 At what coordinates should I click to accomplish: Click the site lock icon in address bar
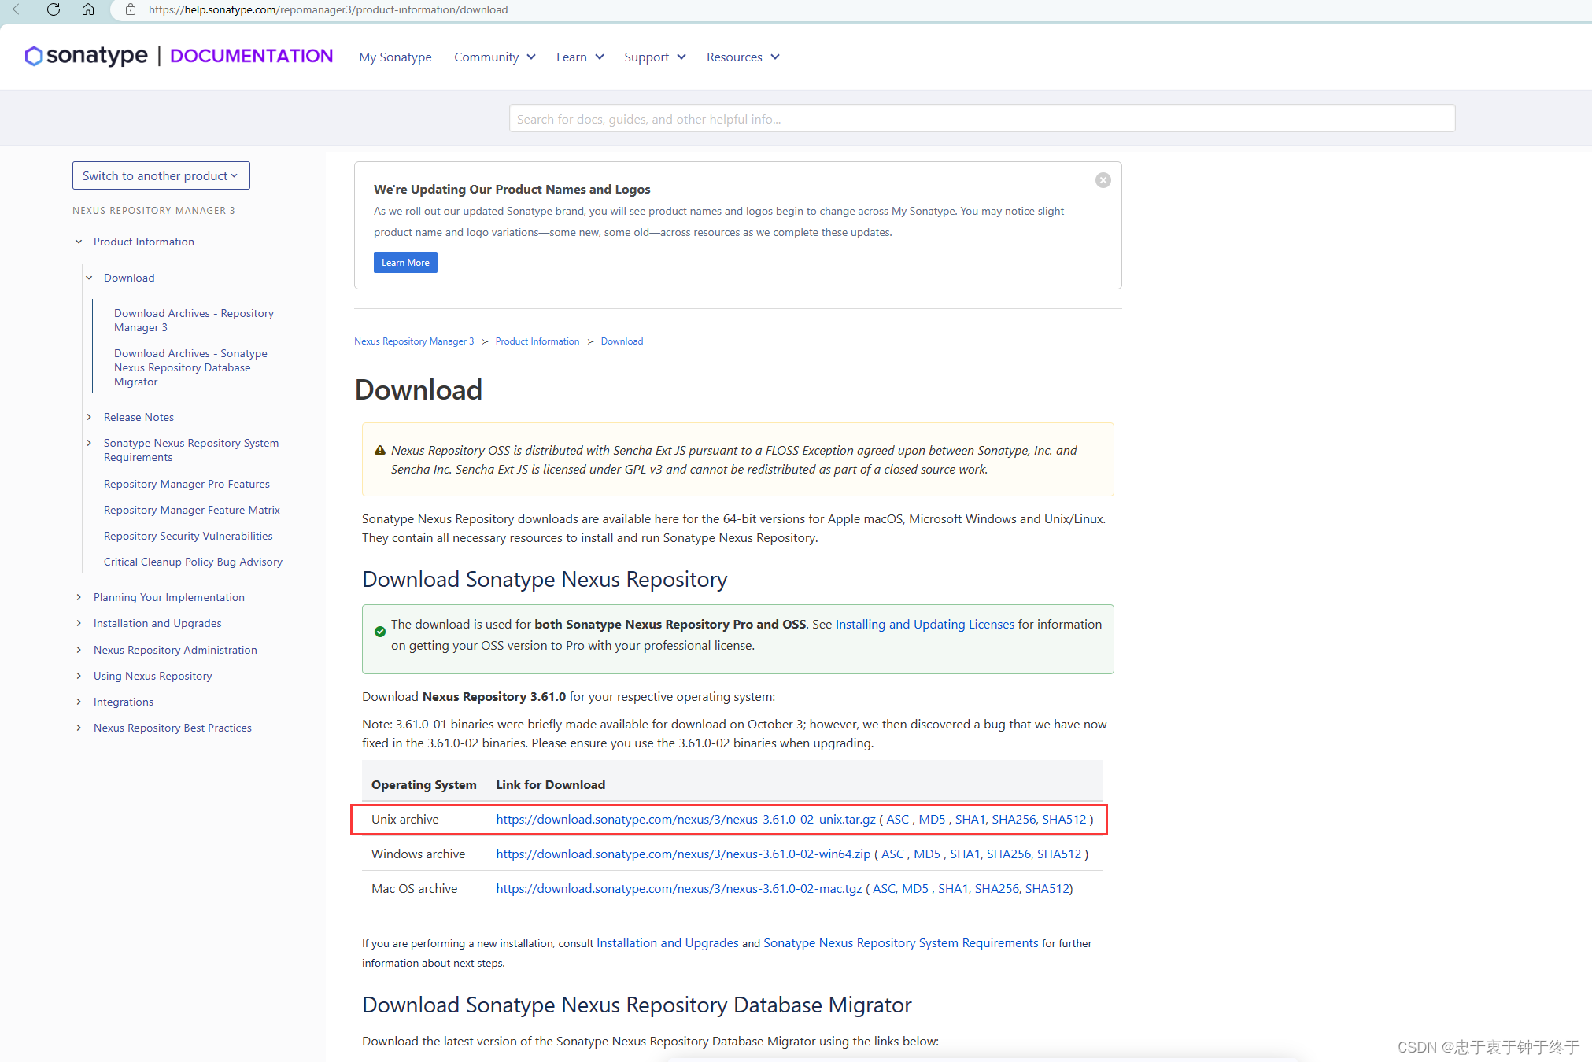point(131,9)
